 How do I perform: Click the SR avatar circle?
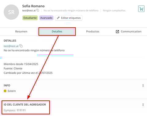[x=11, y=12]
